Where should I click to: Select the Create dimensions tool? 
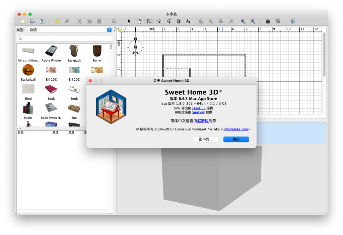179,21
